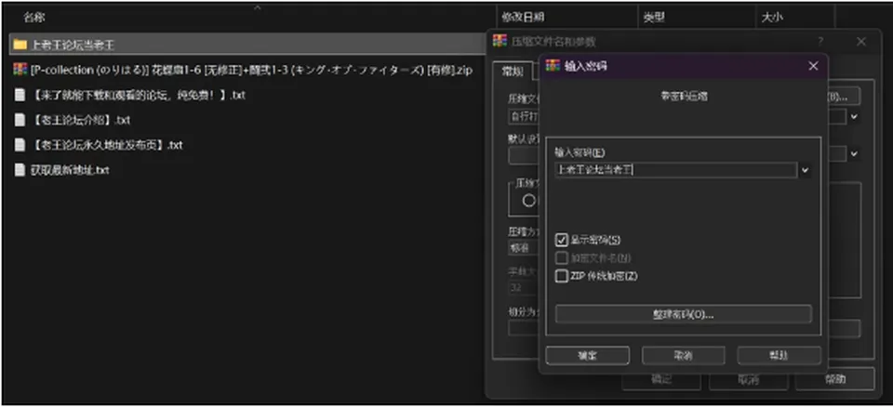Select the file 【老王论坛介绍】.txt
The image size is (893, 407).
tap(81, 120)
